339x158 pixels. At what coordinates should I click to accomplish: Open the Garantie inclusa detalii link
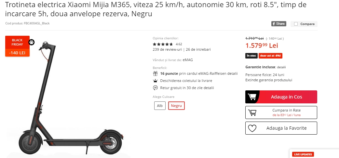tap(281, 67)
